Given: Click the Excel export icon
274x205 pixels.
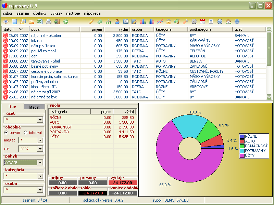Looking at the screenshot, I should pos(40,22).
